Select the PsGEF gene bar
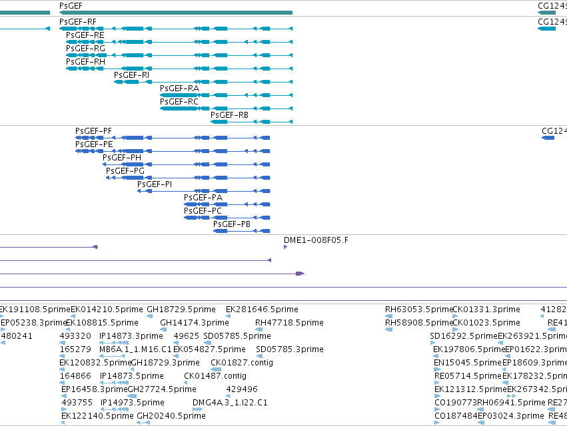Image resolution: width=567 pixels, height=426 pixels. tap(176, 13)
